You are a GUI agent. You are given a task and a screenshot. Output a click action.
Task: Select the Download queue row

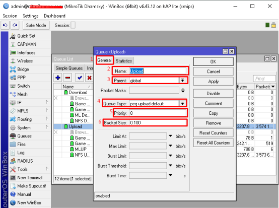pyautogui.click(x=74, y=92)
